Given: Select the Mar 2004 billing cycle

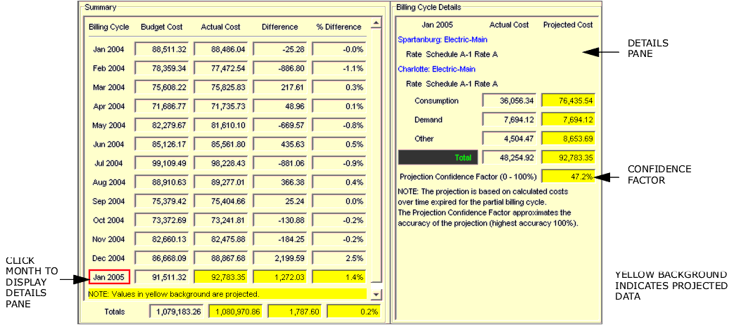Looking at the screenshot, I should pos(109,88).
